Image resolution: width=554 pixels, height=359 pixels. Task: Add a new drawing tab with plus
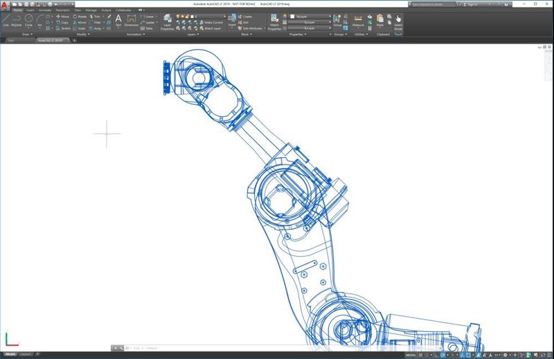[74, 41]
